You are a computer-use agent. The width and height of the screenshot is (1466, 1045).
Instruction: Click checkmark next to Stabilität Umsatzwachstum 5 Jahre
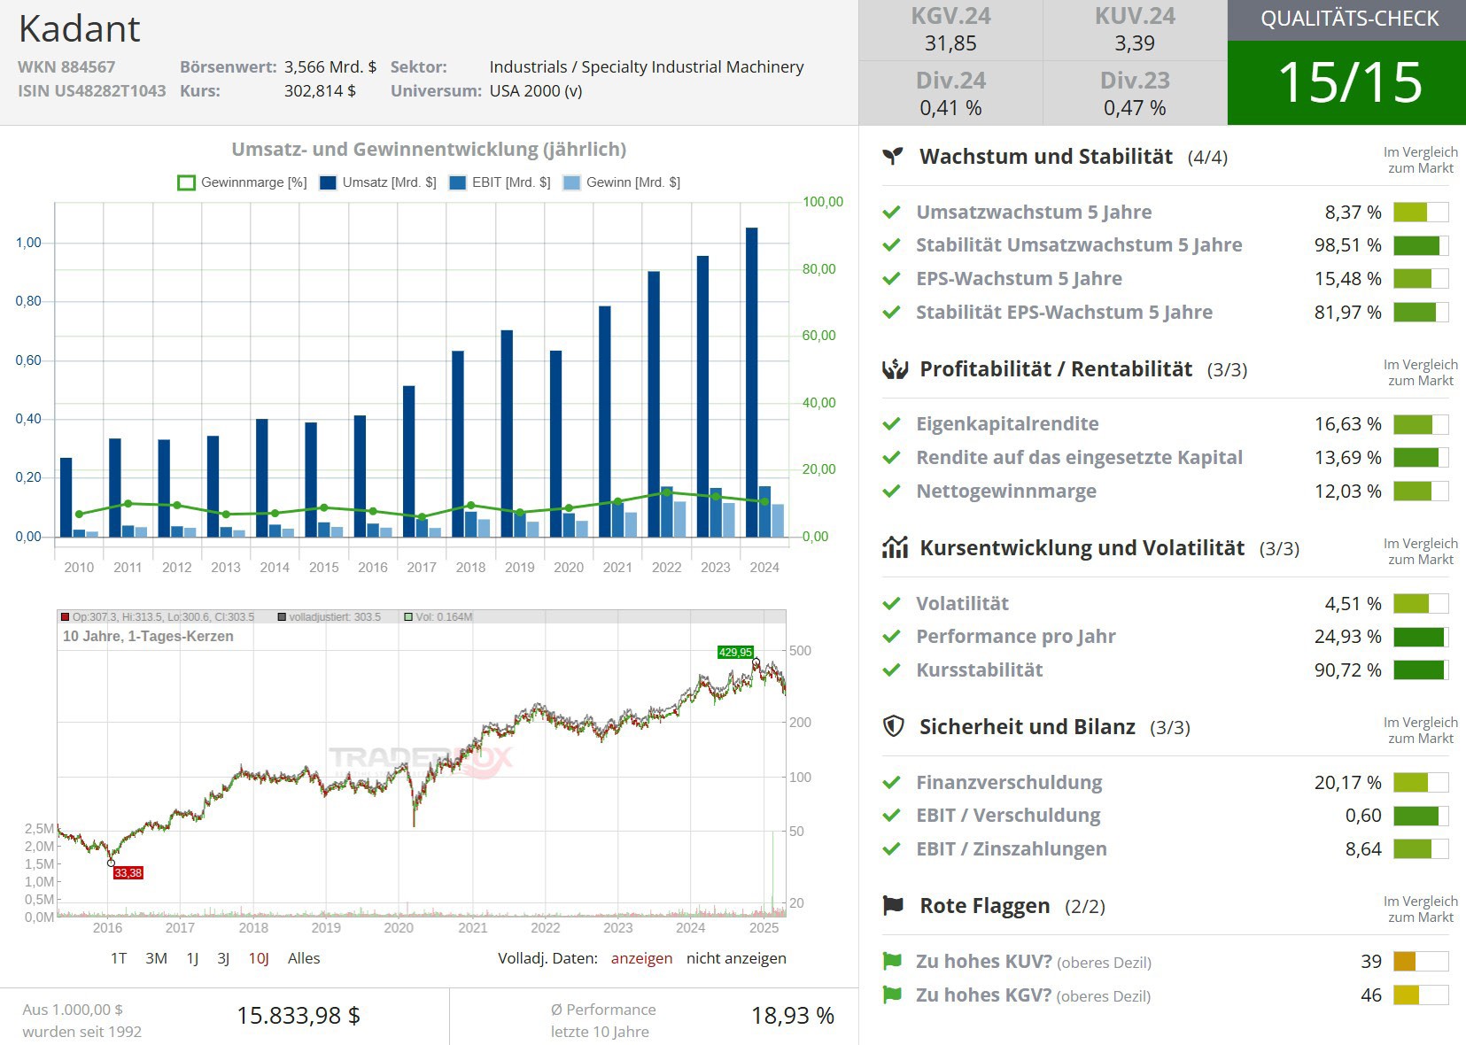(892, 245)
